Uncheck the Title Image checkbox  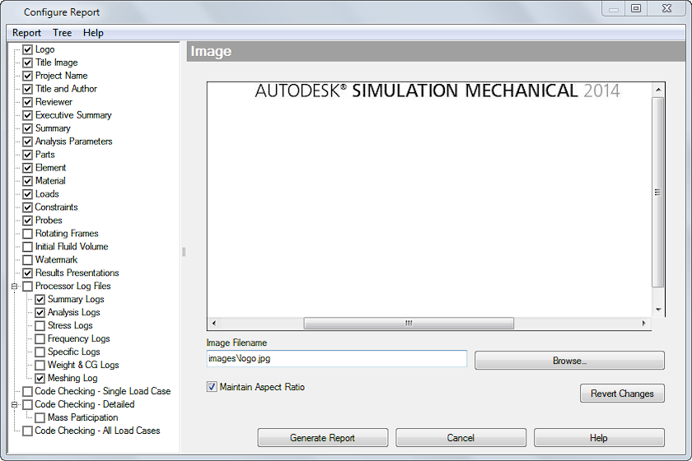point(27,63)
